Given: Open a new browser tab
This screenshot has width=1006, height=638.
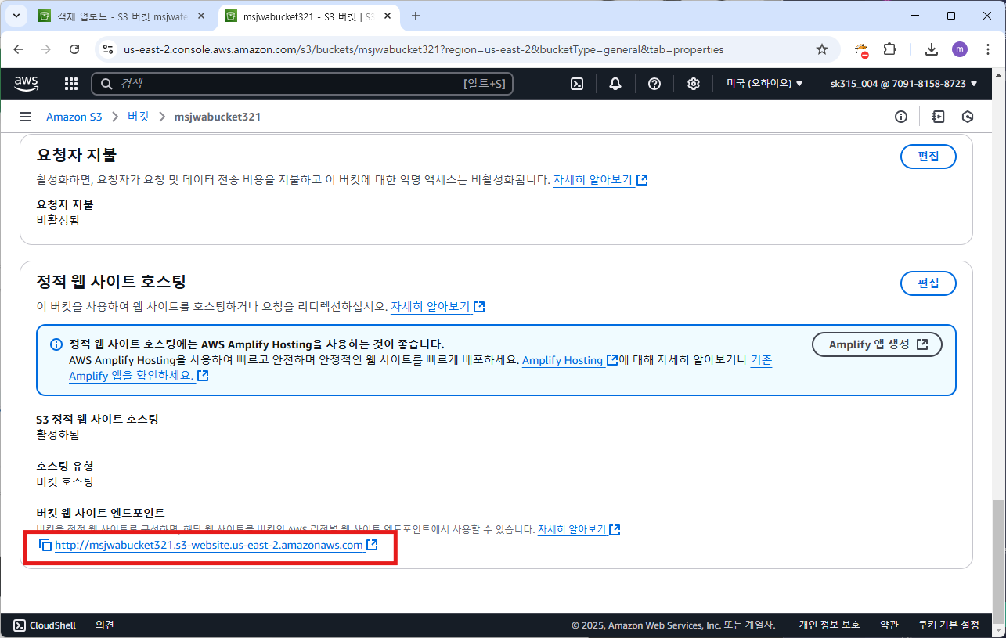Looking at the screenshot, I should click(x=416, y=16).
